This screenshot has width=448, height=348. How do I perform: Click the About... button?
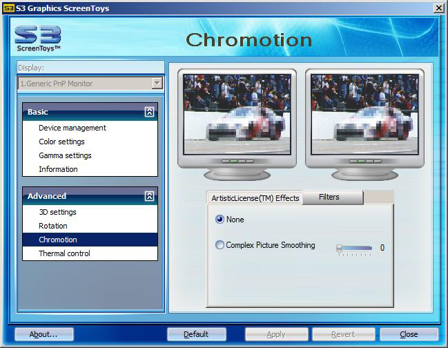coord(43,334)
